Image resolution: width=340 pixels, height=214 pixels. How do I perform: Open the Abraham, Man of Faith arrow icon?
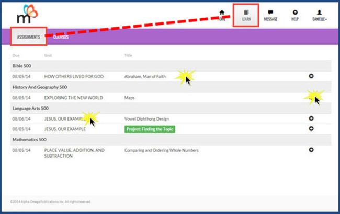point(311,76)
